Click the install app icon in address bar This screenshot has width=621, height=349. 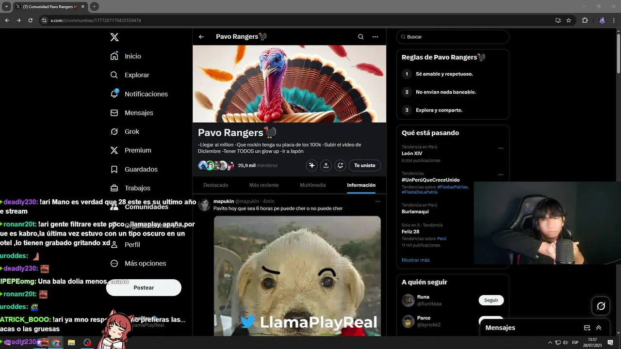pyautogui.click(x=558, y=20)
